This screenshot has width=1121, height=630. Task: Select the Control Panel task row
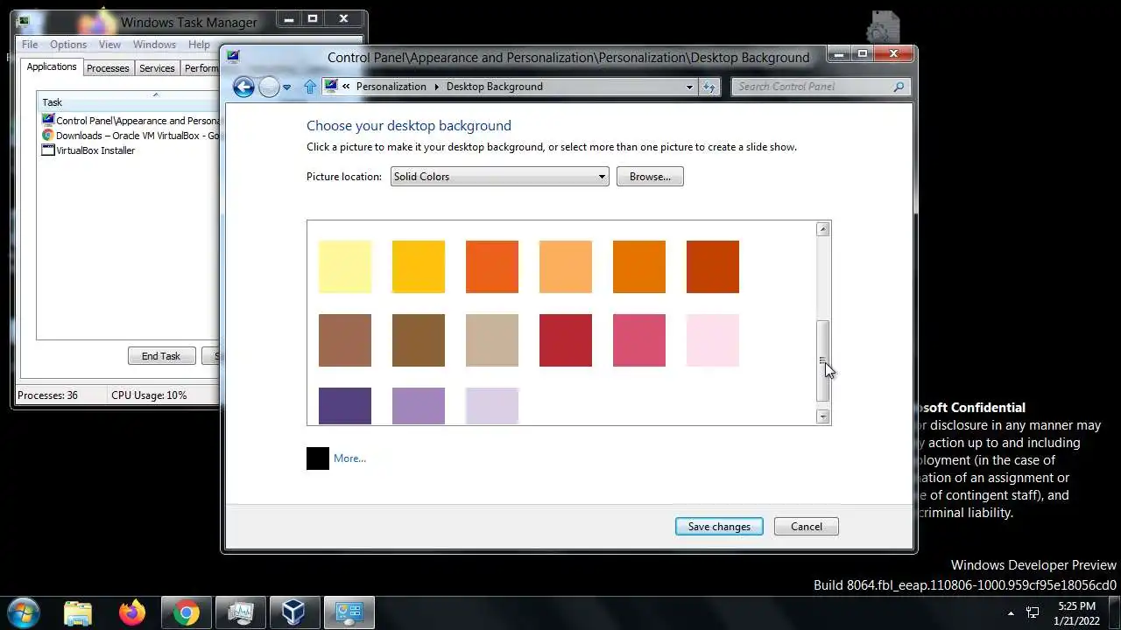tap(130, 121)
